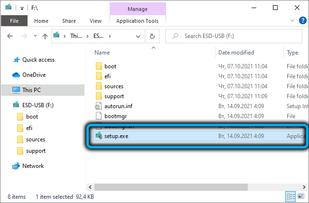The image size is (309, 203).
Task: Click the Up one level arrow
Action: click(46, 36)
